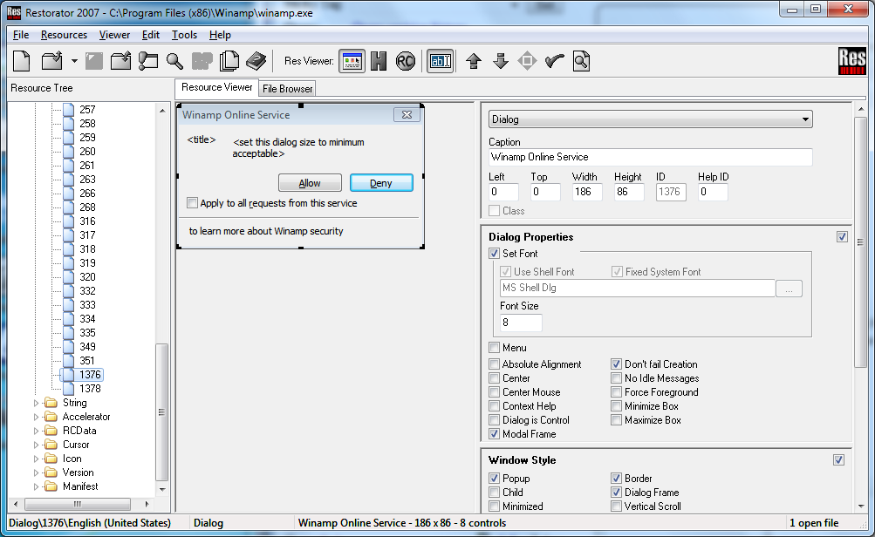Click the document icon beside resource 1378
Screen dimensions: 875x537
pyautogui.click(x=69, y=388)
